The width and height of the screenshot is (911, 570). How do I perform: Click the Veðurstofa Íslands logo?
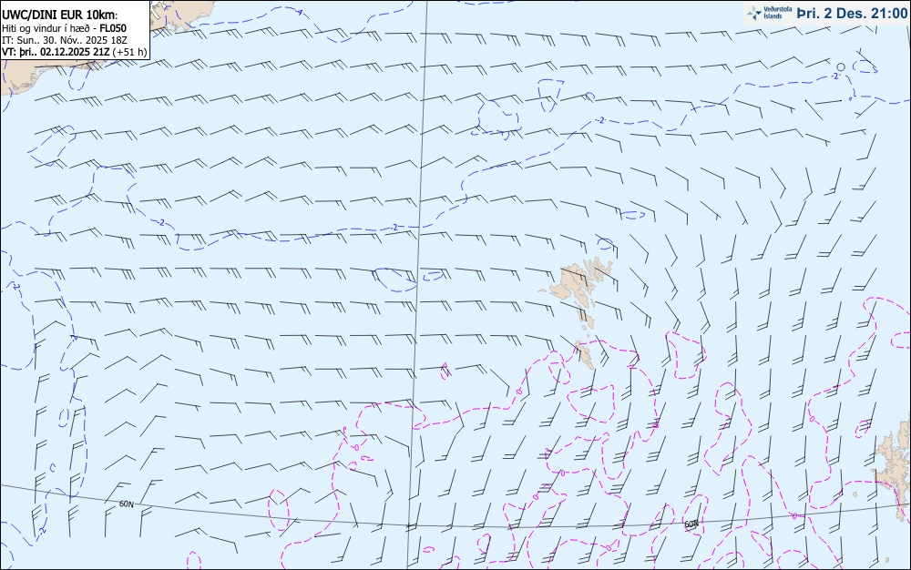(x=769, y=13)
